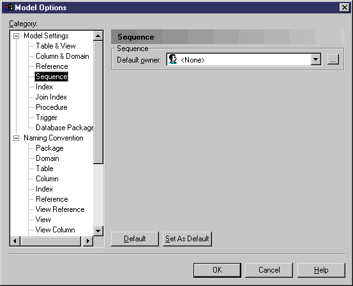353x286 pixels.
Task: Click the Model Options title bar icon
Action: coord(8,8)
